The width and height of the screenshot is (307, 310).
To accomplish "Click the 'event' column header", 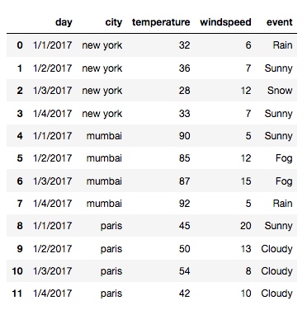I will [279, 22].
